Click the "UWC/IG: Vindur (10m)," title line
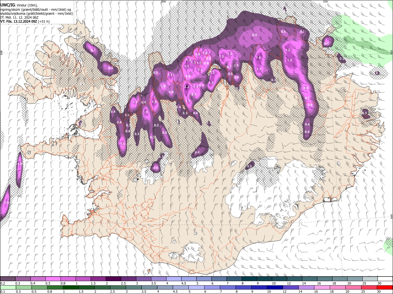This screenshot has width=393, height=294. click(x=19, y=5)
